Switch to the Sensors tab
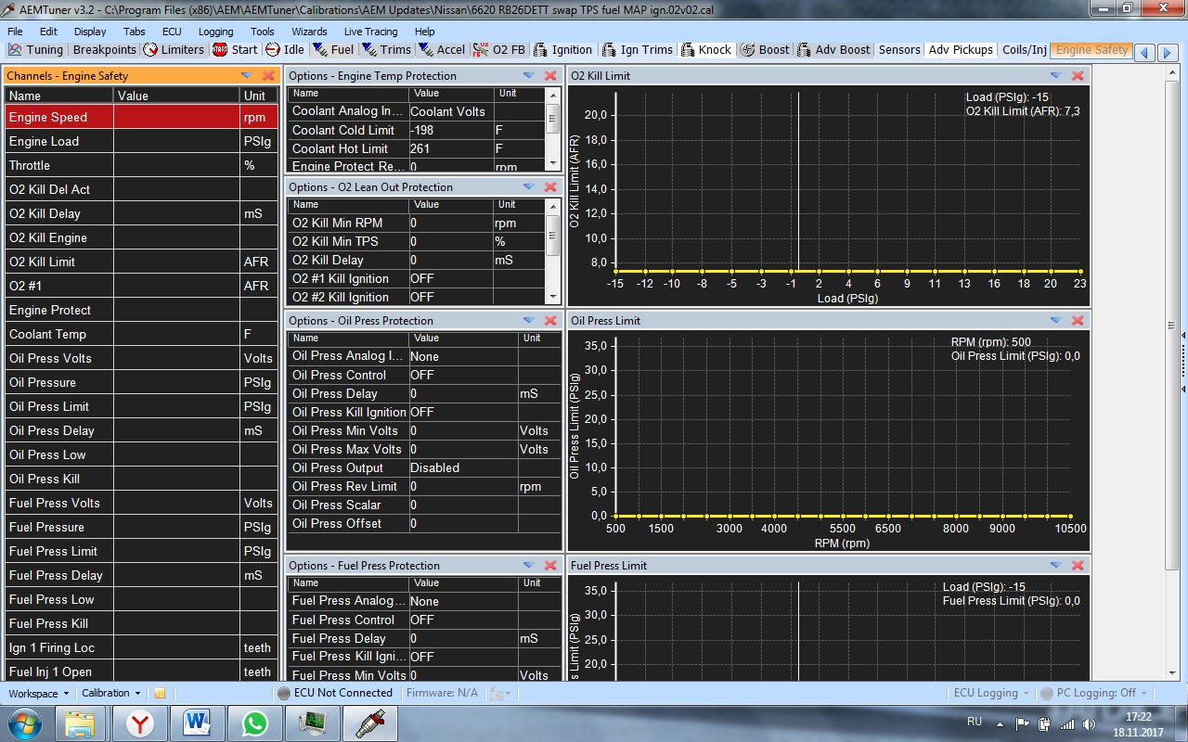1188x742 pixels. pyautogui.click(x=899, y=50)
